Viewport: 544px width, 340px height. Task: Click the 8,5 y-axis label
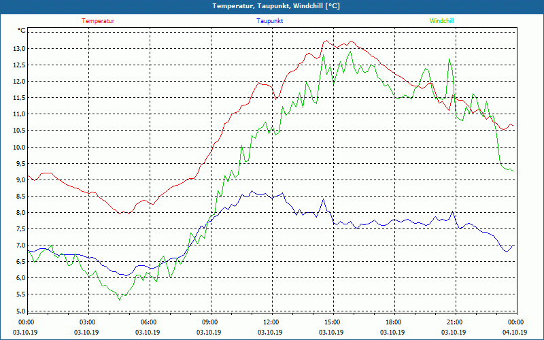tap(21, 196)
